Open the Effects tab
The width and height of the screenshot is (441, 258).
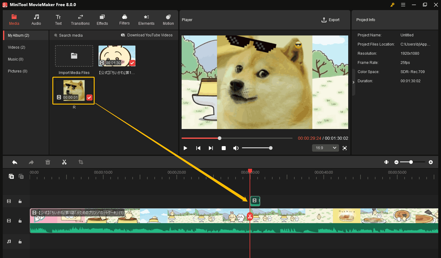pyautogui.click(x=102, y=20)
